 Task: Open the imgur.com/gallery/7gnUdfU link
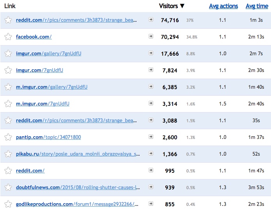49,54
